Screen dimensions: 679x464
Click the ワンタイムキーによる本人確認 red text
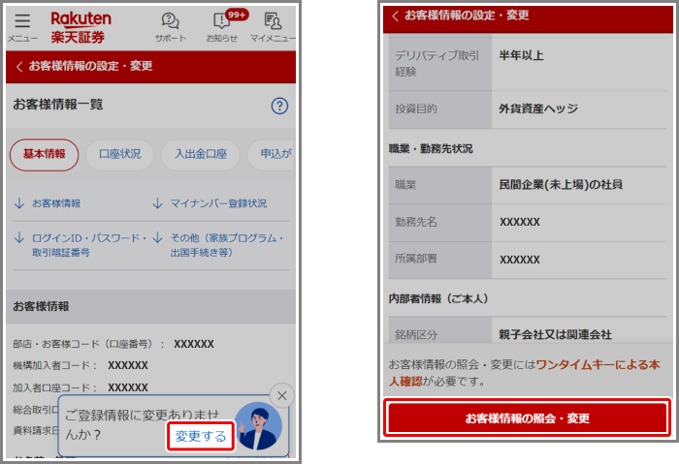(x=525, y=373)
